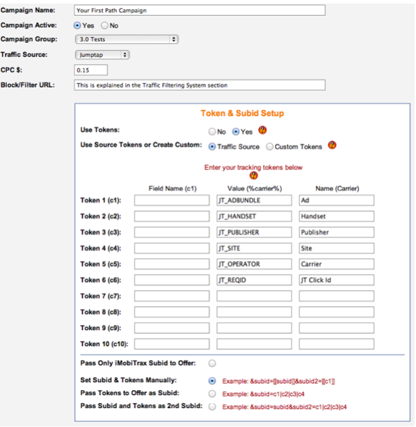Screen dimensions: 416x427
Task: Choose Pass Subid and Tokens as 2nd Subid
Action: (x=212, y=407)
